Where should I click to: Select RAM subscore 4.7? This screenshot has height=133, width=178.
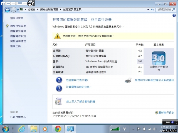[140, 56]
